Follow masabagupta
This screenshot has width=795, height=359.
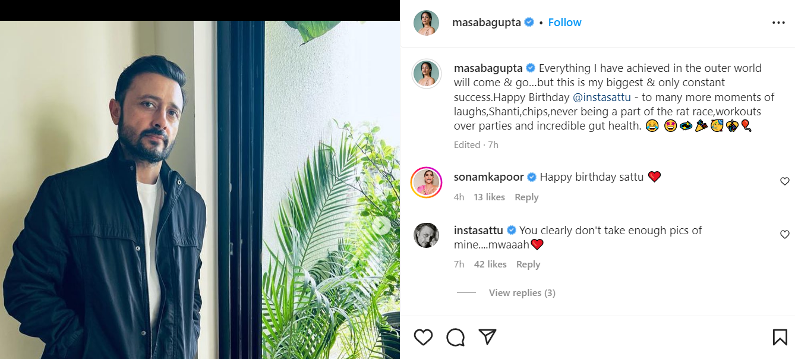pos(564,23)
